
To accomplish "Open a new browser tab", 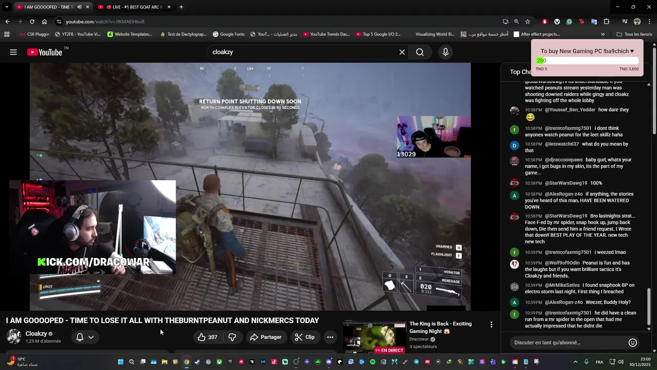I will [181, 7].
